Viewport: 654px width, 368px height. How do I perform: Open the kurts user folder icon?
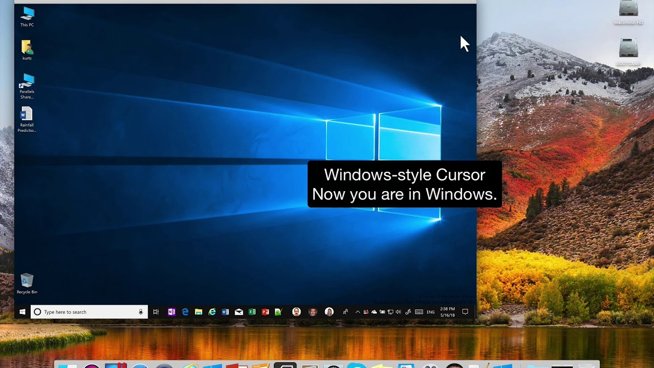27,50
